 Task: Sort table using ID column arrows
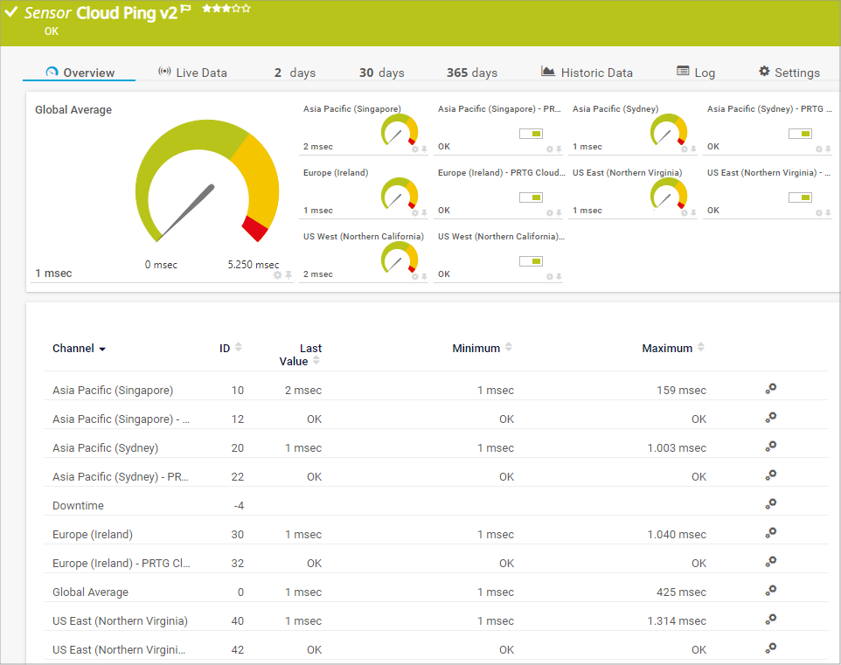tap(239, 348)
